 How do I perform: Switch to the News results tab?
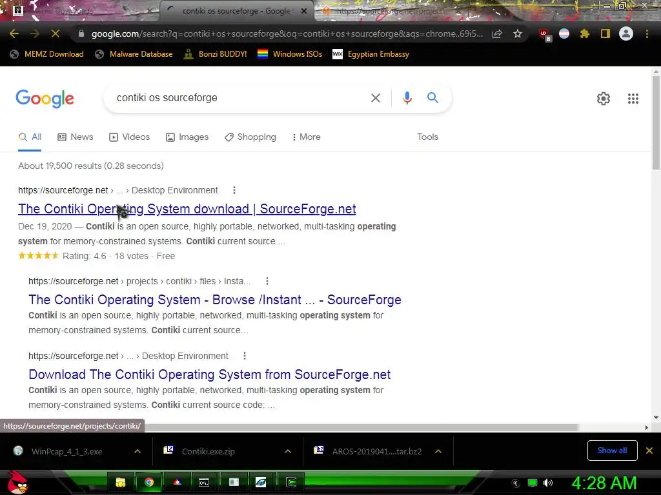75,137
